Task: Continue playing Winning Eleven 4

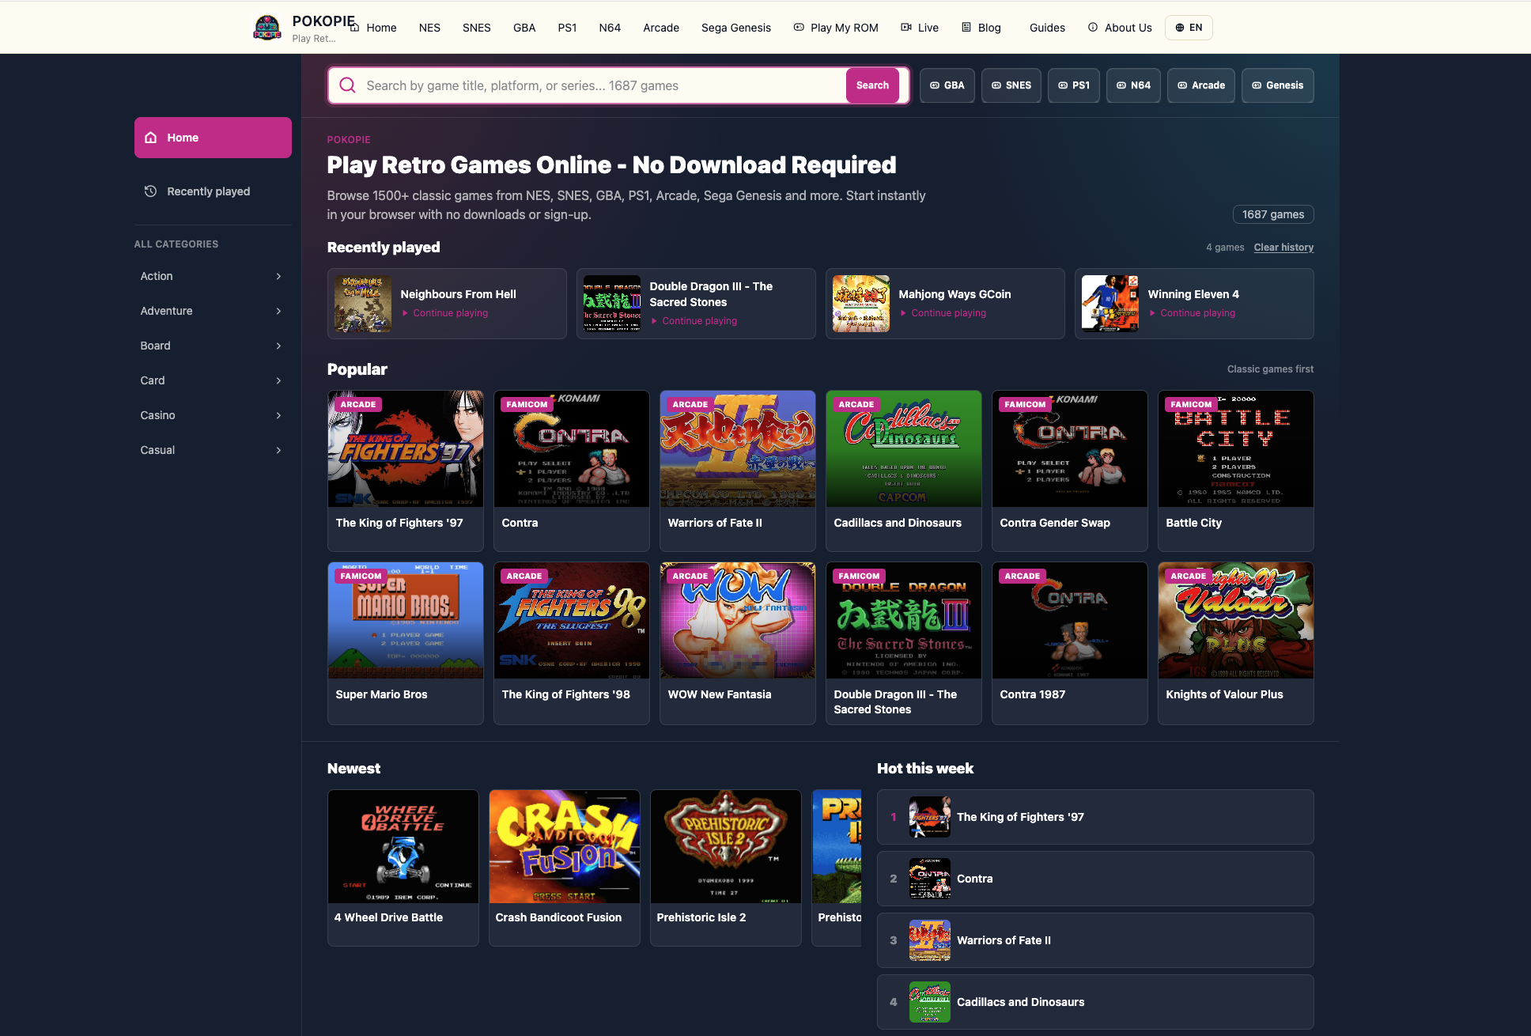Action: click(x=1197, y=313)
